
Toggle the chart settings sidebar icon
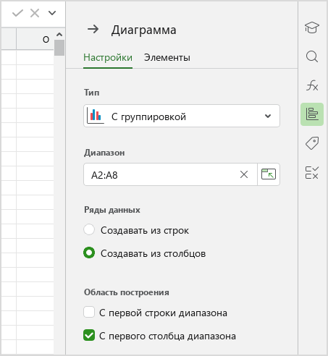pyautogui.click(x=312, y=114)
